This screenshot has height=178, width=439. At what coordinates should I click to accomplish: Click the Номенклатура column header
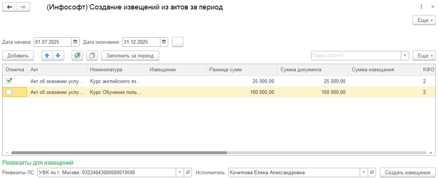[117, 69]
